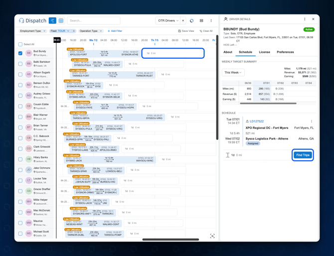Screen dimensions: 334x256
Task: Open the License tab
Action: (x=264, y=52)
